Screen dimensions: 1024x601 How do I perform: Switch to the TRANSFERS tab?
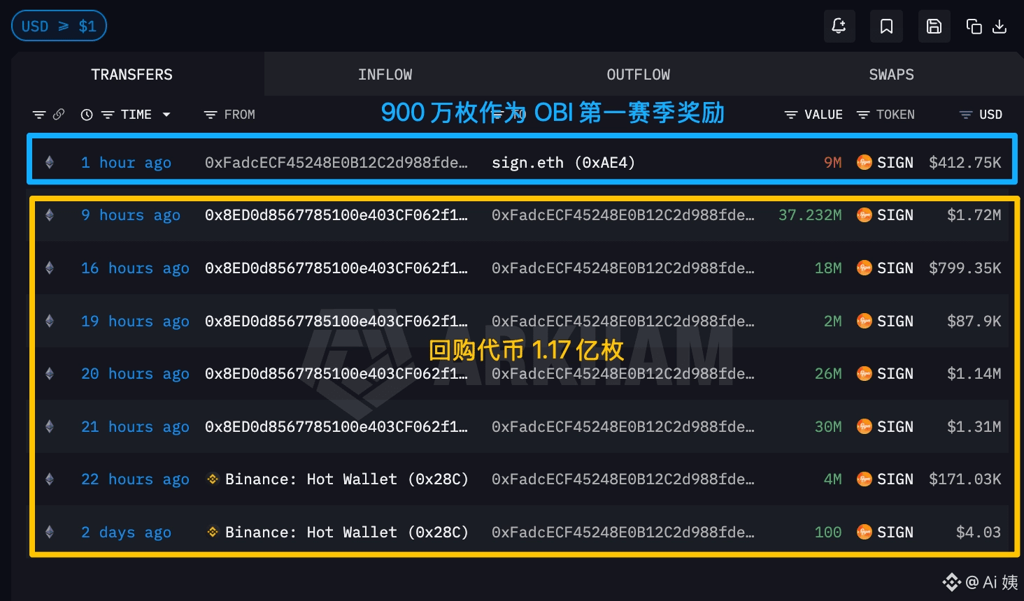[x=131, y=74]
